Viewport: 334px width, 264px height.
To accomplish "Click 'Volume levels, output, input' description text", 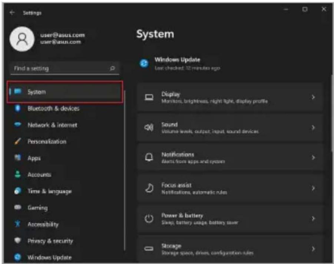I will click(210, 132).
